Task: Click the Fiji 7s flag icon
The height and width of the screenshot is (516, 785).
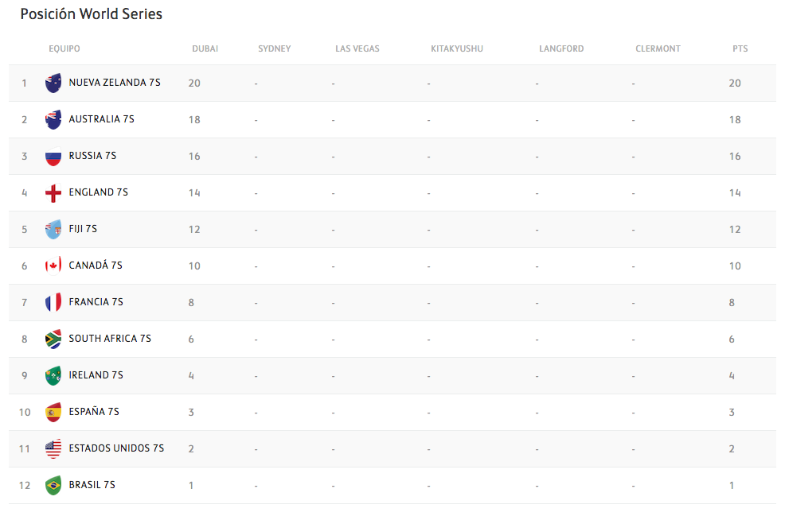Action: tap(53, 229)
